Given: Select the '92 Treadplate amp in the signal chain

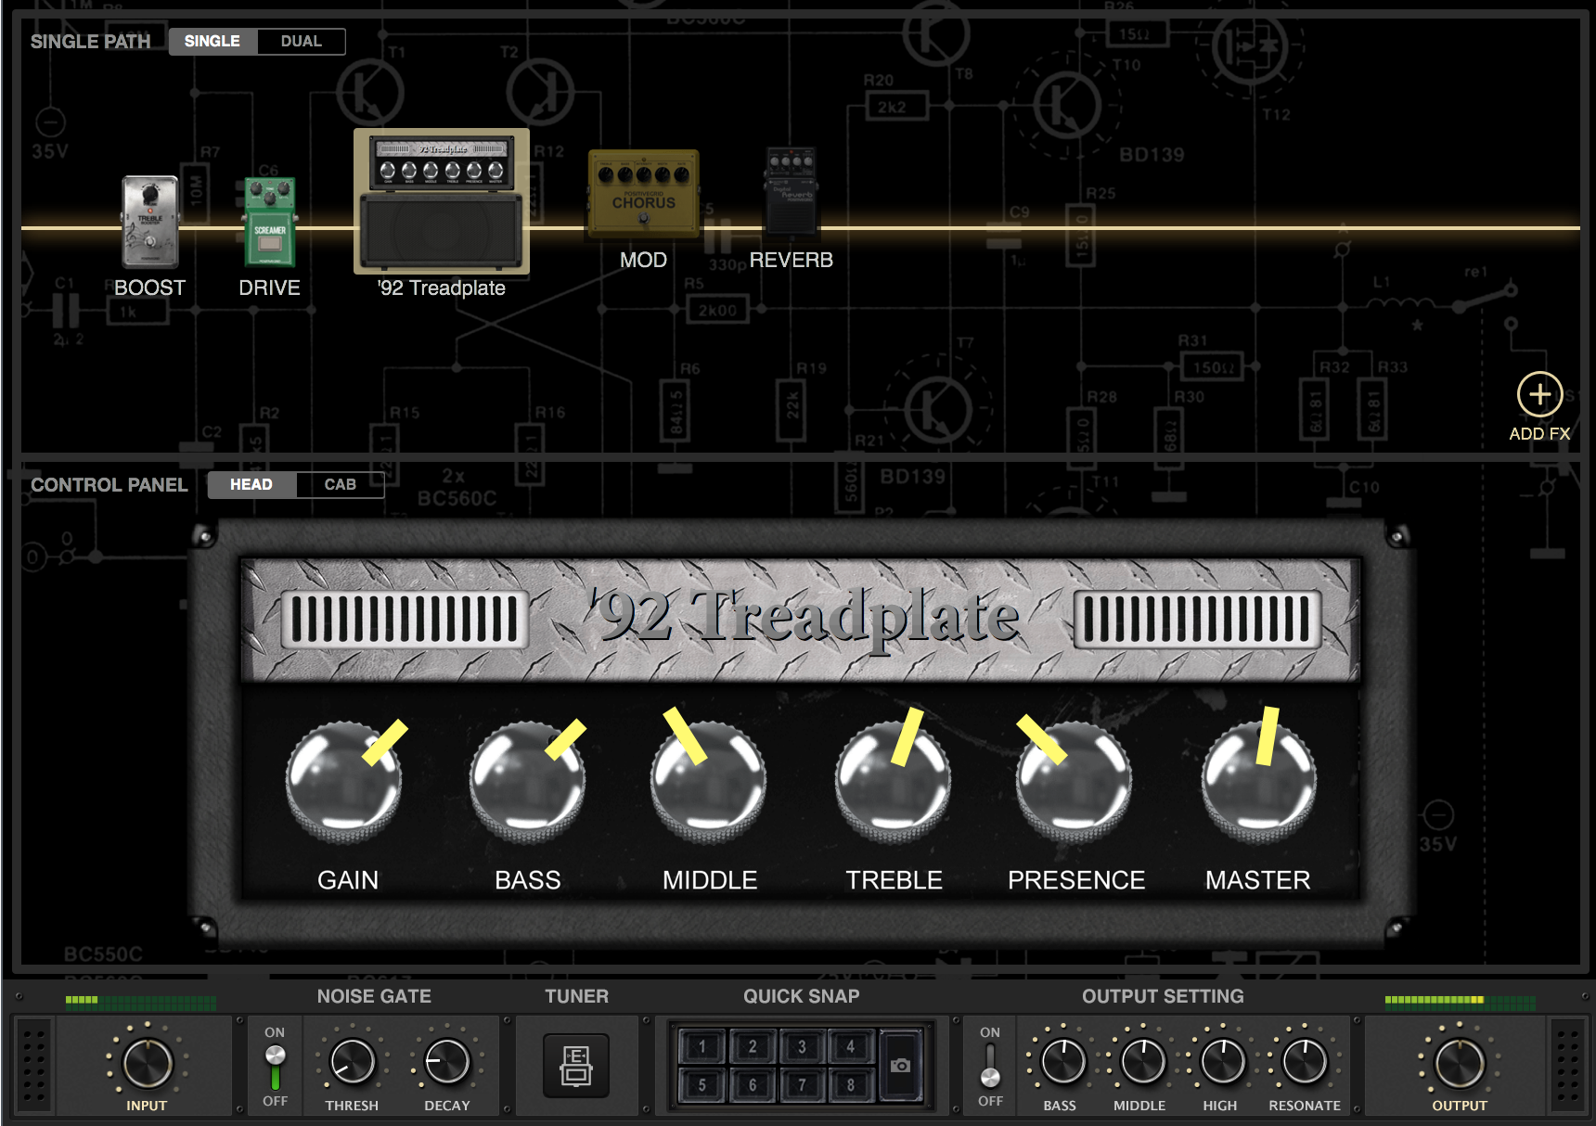Looking at the screenshot, I should 442,200.
